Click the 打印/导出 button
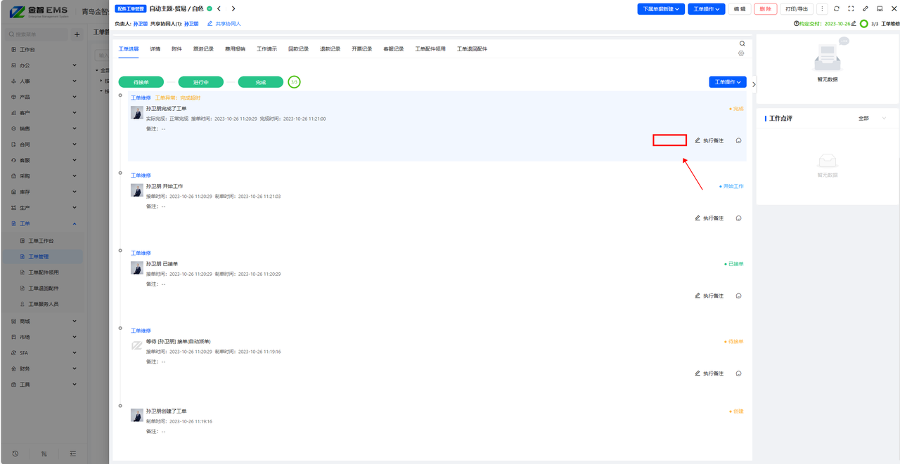The width and height of the screenshot is (900, 464). tap(797, 9)
